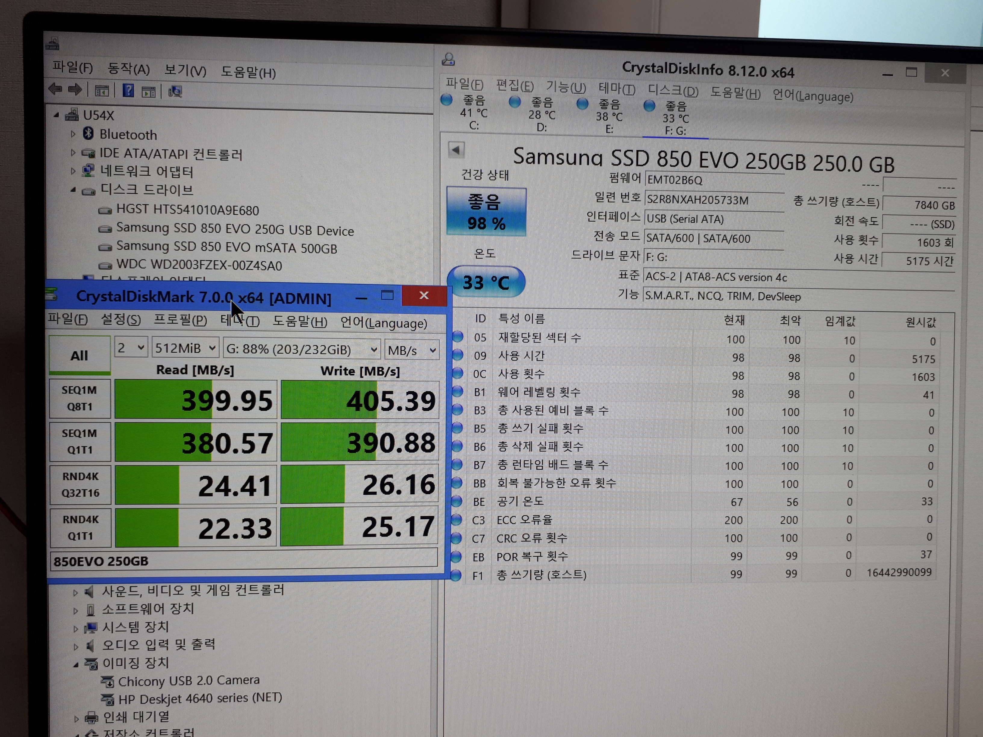
Task: Select the Bluetooth device category icon
Action: point(89,133)
